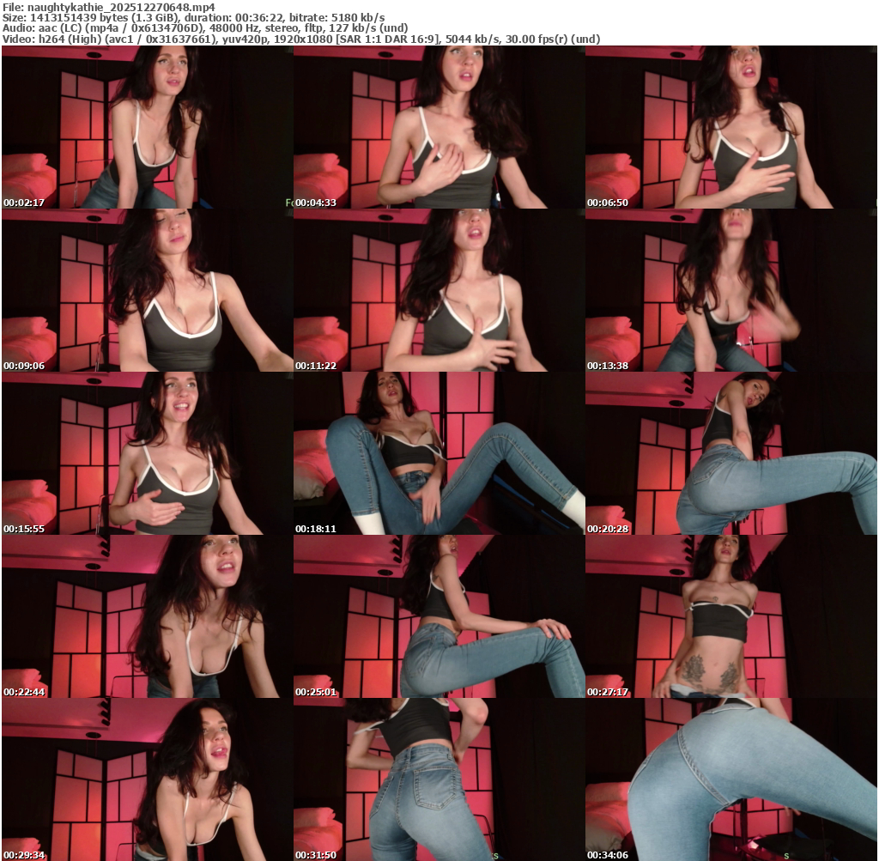Click the Video h264 stream info line
Image resolution: width=879 pixels, height=861 pixels.
click(x=300, y=39)
